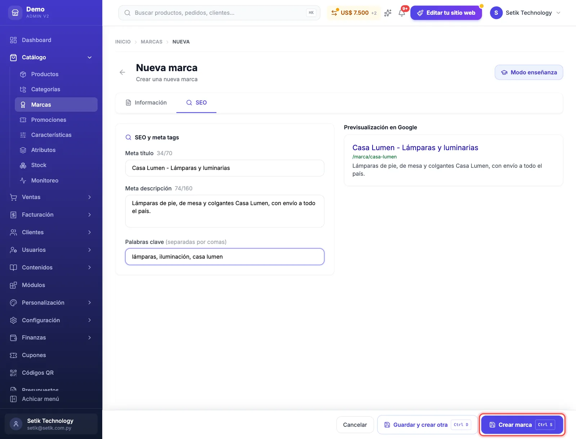The width and height of the screenshot is (576, 439).
Task: Click into the Meta título field
Action: coord(225,168)
